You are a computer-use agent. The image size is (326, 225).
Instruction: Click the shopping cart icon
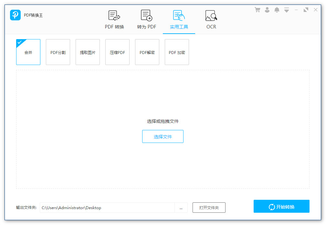coord(258,10)
